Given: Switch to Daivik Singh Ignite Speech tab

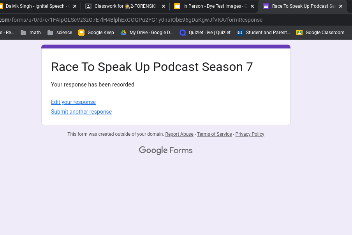Looking at the screenshot, I should pyautogui.click(x=38, y=6).
